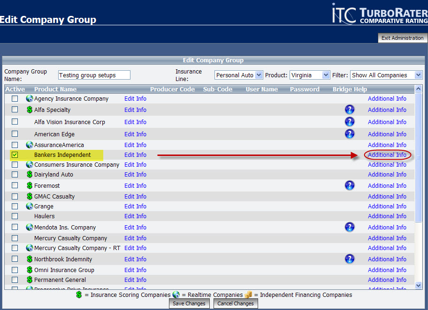Screen dimensions: 428x310
Task: Click the Company Group Name input field
Action: pyautogui.click(x=94, y=75)
